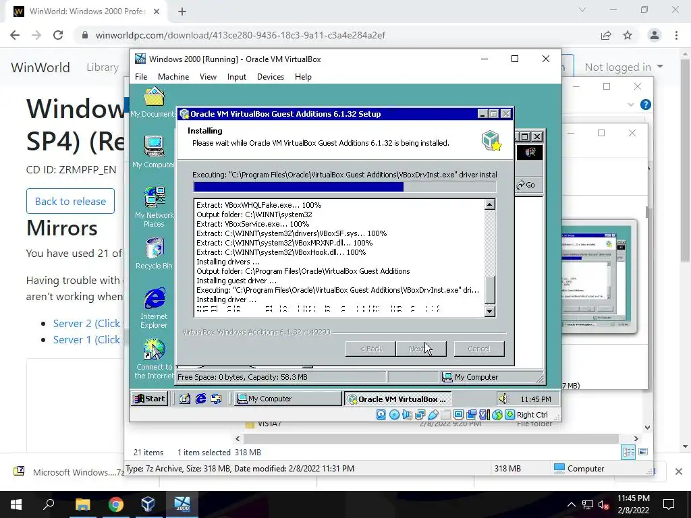The height and width of the screenshot is (518, 691).
Task: Click the mouse integration indicator in VirtualBox
Action: [497, 415]
